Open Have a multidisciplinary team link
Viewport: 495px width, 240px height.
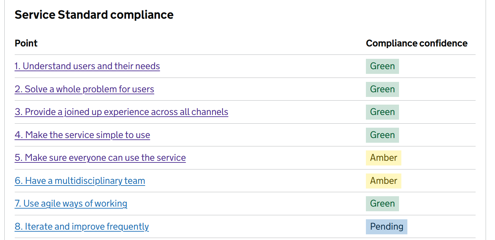[80, 181]
